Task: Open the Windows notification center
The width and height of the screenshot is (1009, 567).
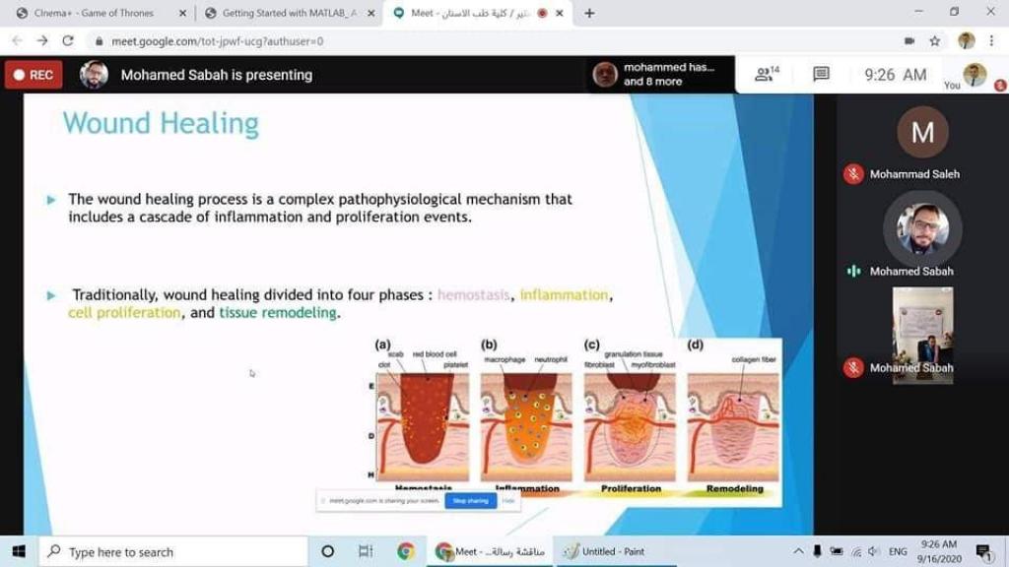Action: point(982,552)
